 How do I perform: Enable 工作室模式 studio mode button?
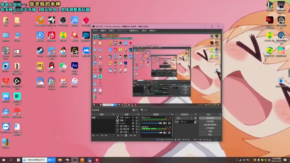tap(210, 128)
